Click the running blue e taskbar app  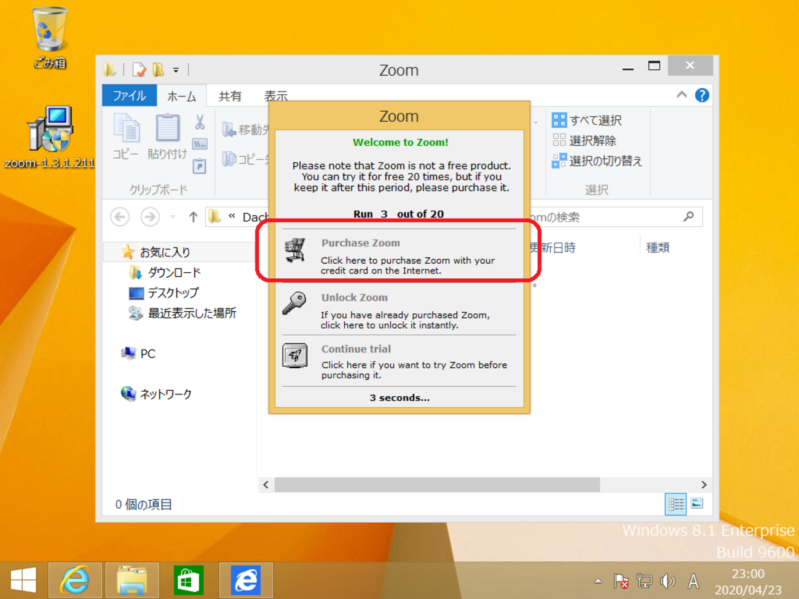click(x=246, y=580)
